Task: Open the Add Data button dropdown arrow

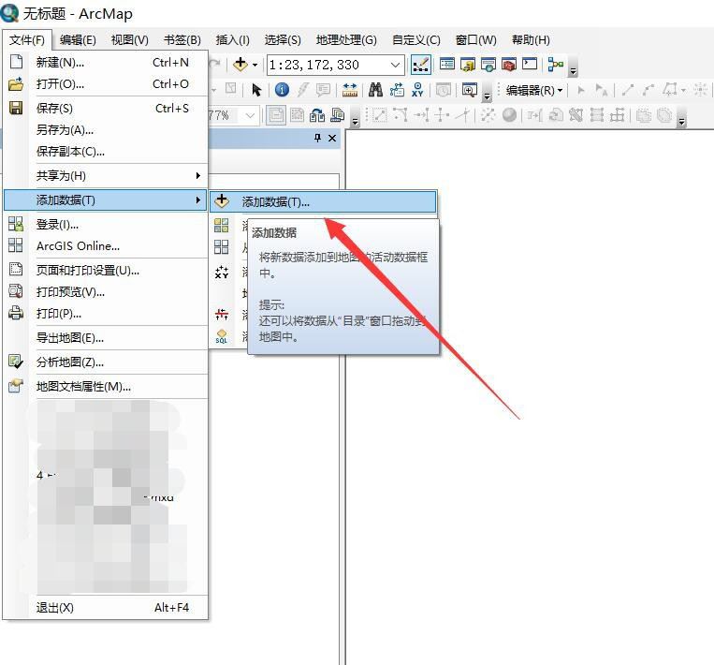Action: (255, 66)
